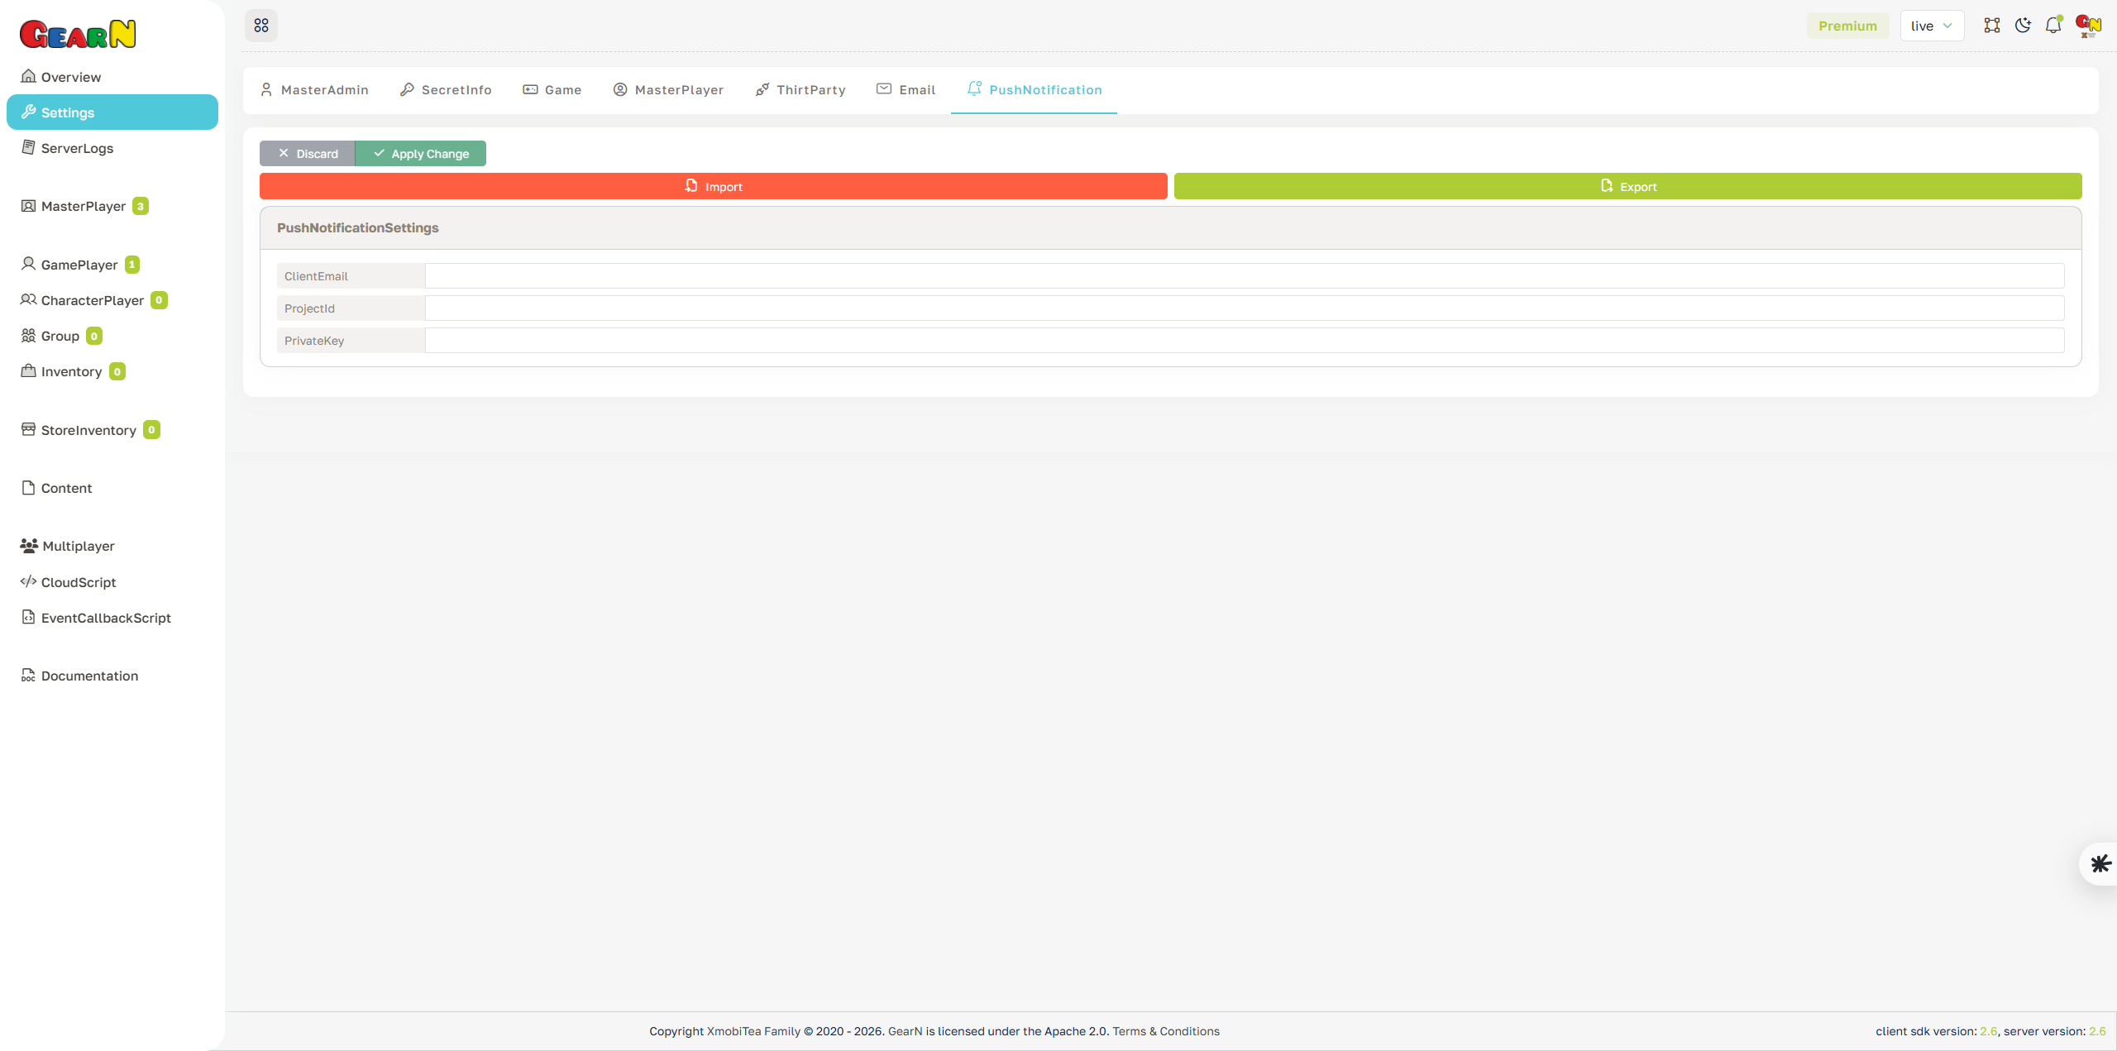Switch to the Email settings tab

(x=906, y=89)
